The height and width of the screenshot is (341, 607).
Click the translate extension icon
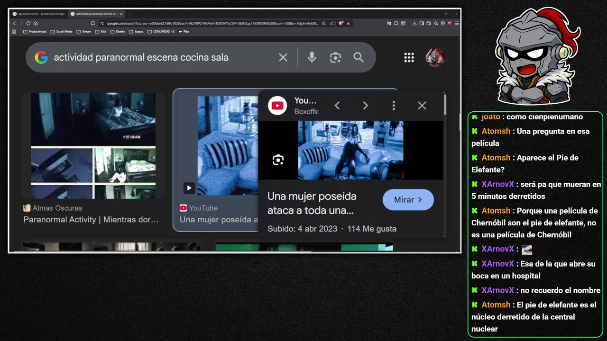coord(389,23)
